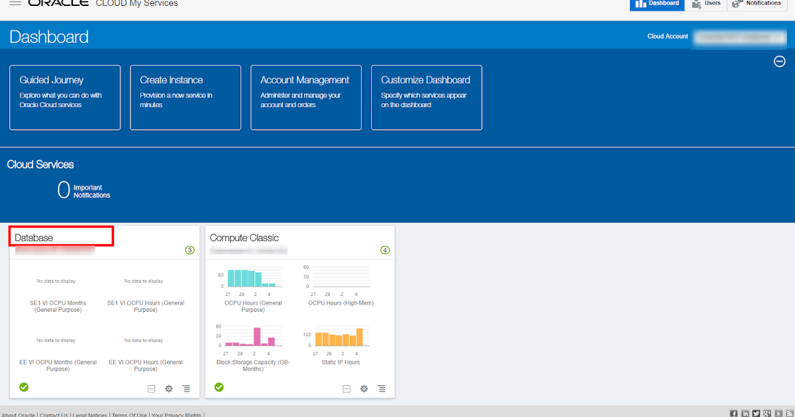The image size is (795, 417).
Task: Open Oracle's LinkedIn page via footer icon
Action: 744,413
